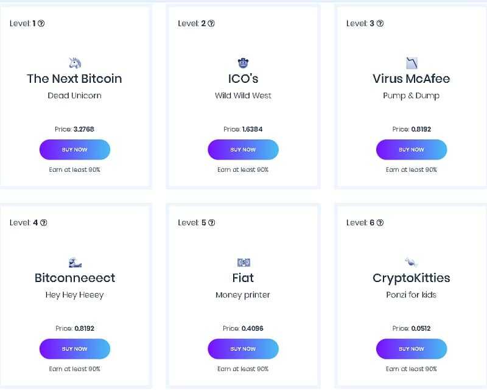Hit BUY NOW on the Fiat card
Screen dimensions: 487x391
point(243,349)
